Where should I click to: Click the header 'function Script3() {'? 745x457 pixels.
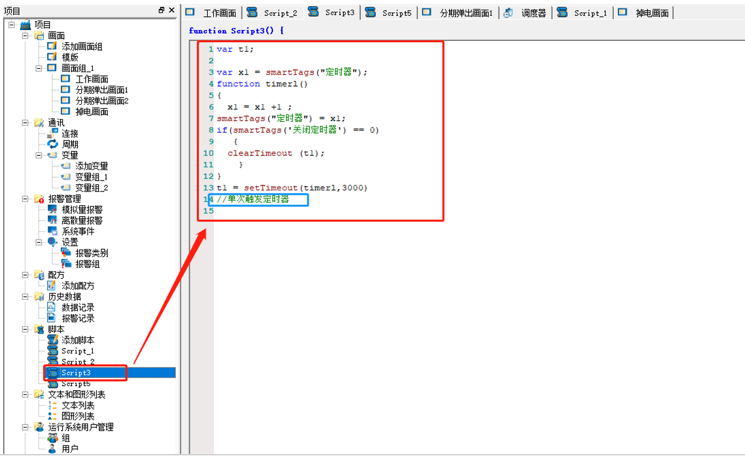coord(236,30)
